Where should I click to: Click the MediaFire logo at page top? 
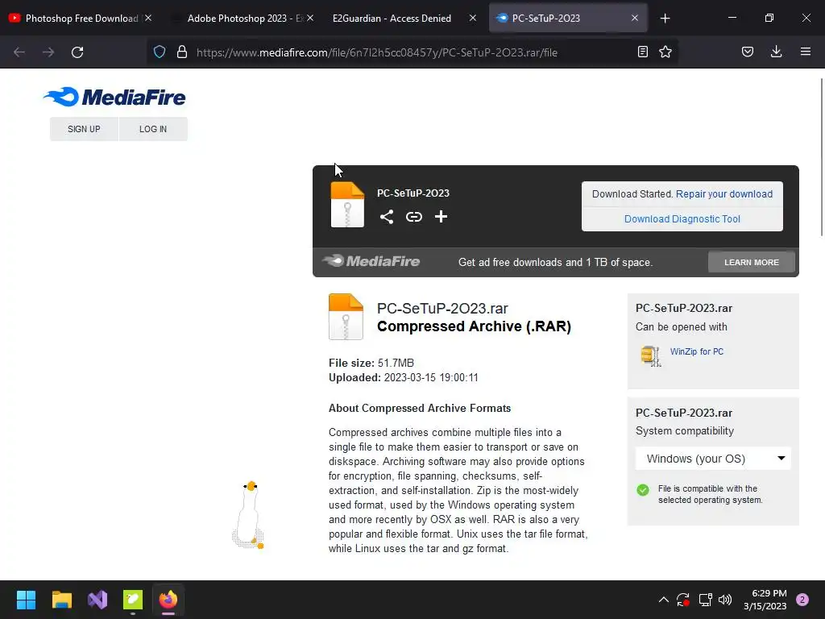[x=114, y=97]
